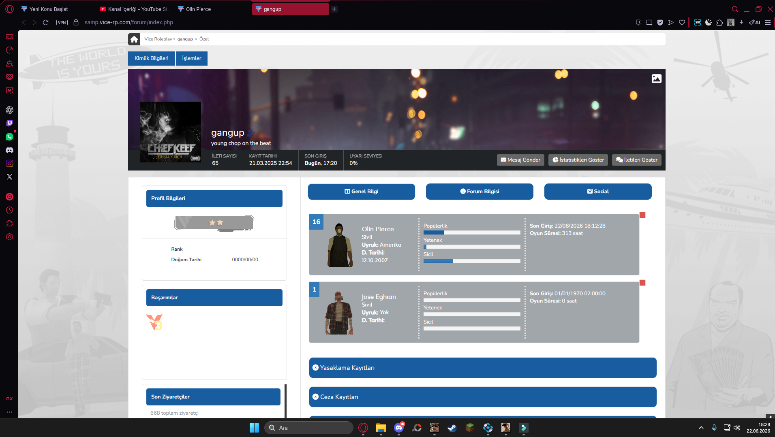Open a new browser tab
Image resolution: width=775 pixels, height=437 pixels.
click(x=334, y=9)
